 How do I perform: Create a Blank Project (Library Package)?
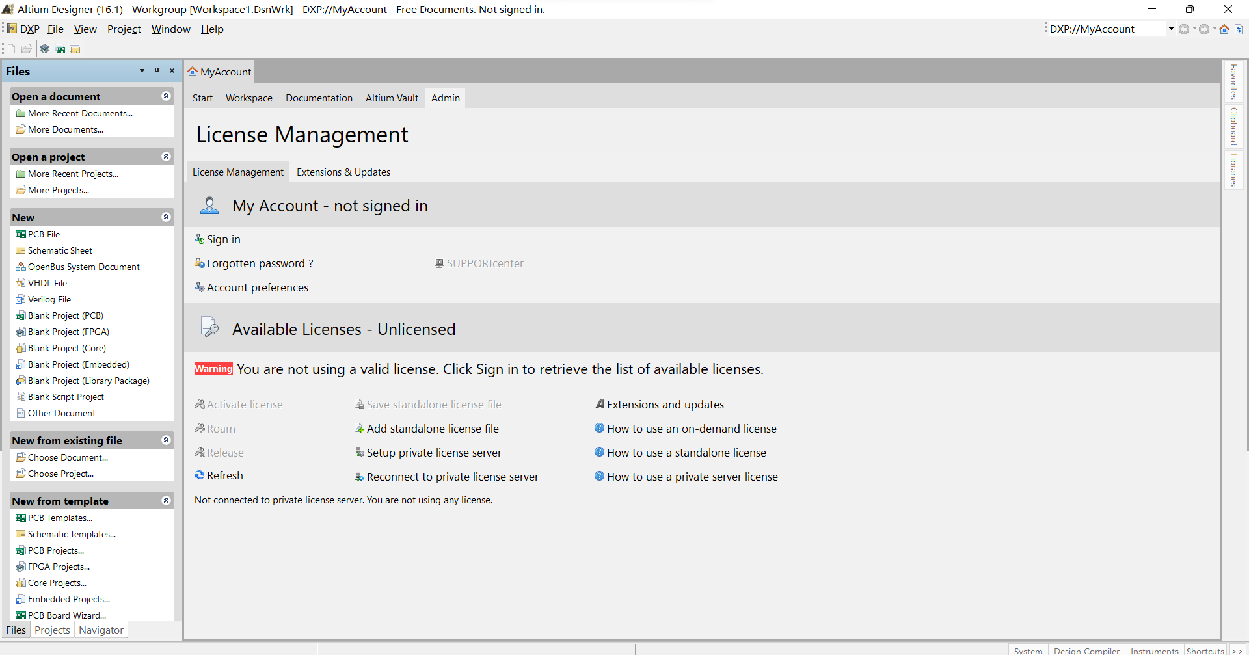pos(83,381)
